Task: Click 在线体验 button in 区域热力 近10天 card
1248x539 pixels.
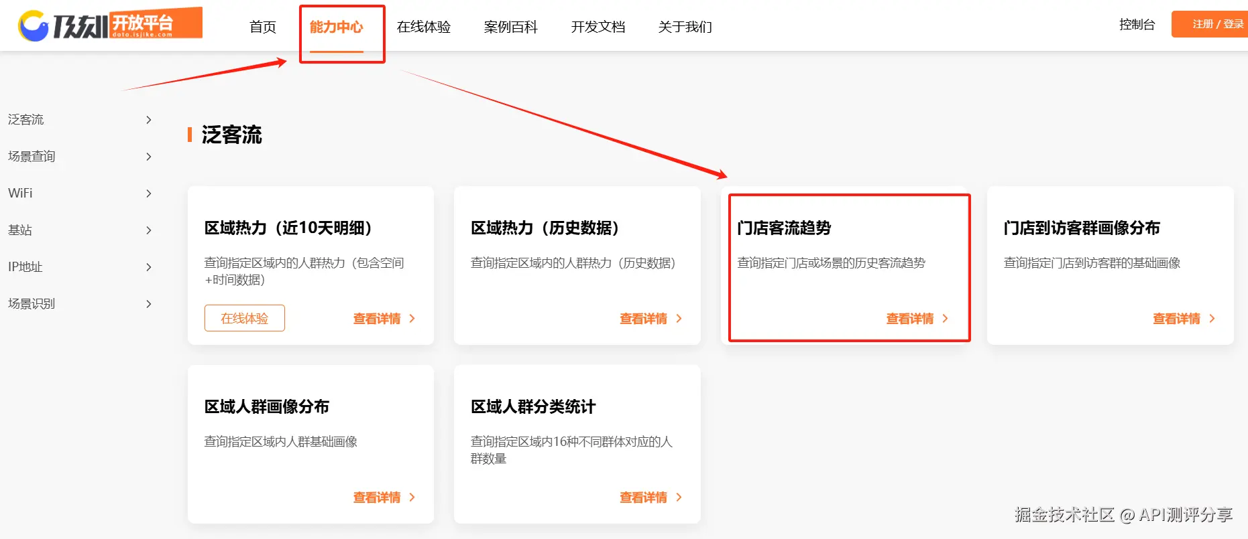Action: tap(245, 318)
